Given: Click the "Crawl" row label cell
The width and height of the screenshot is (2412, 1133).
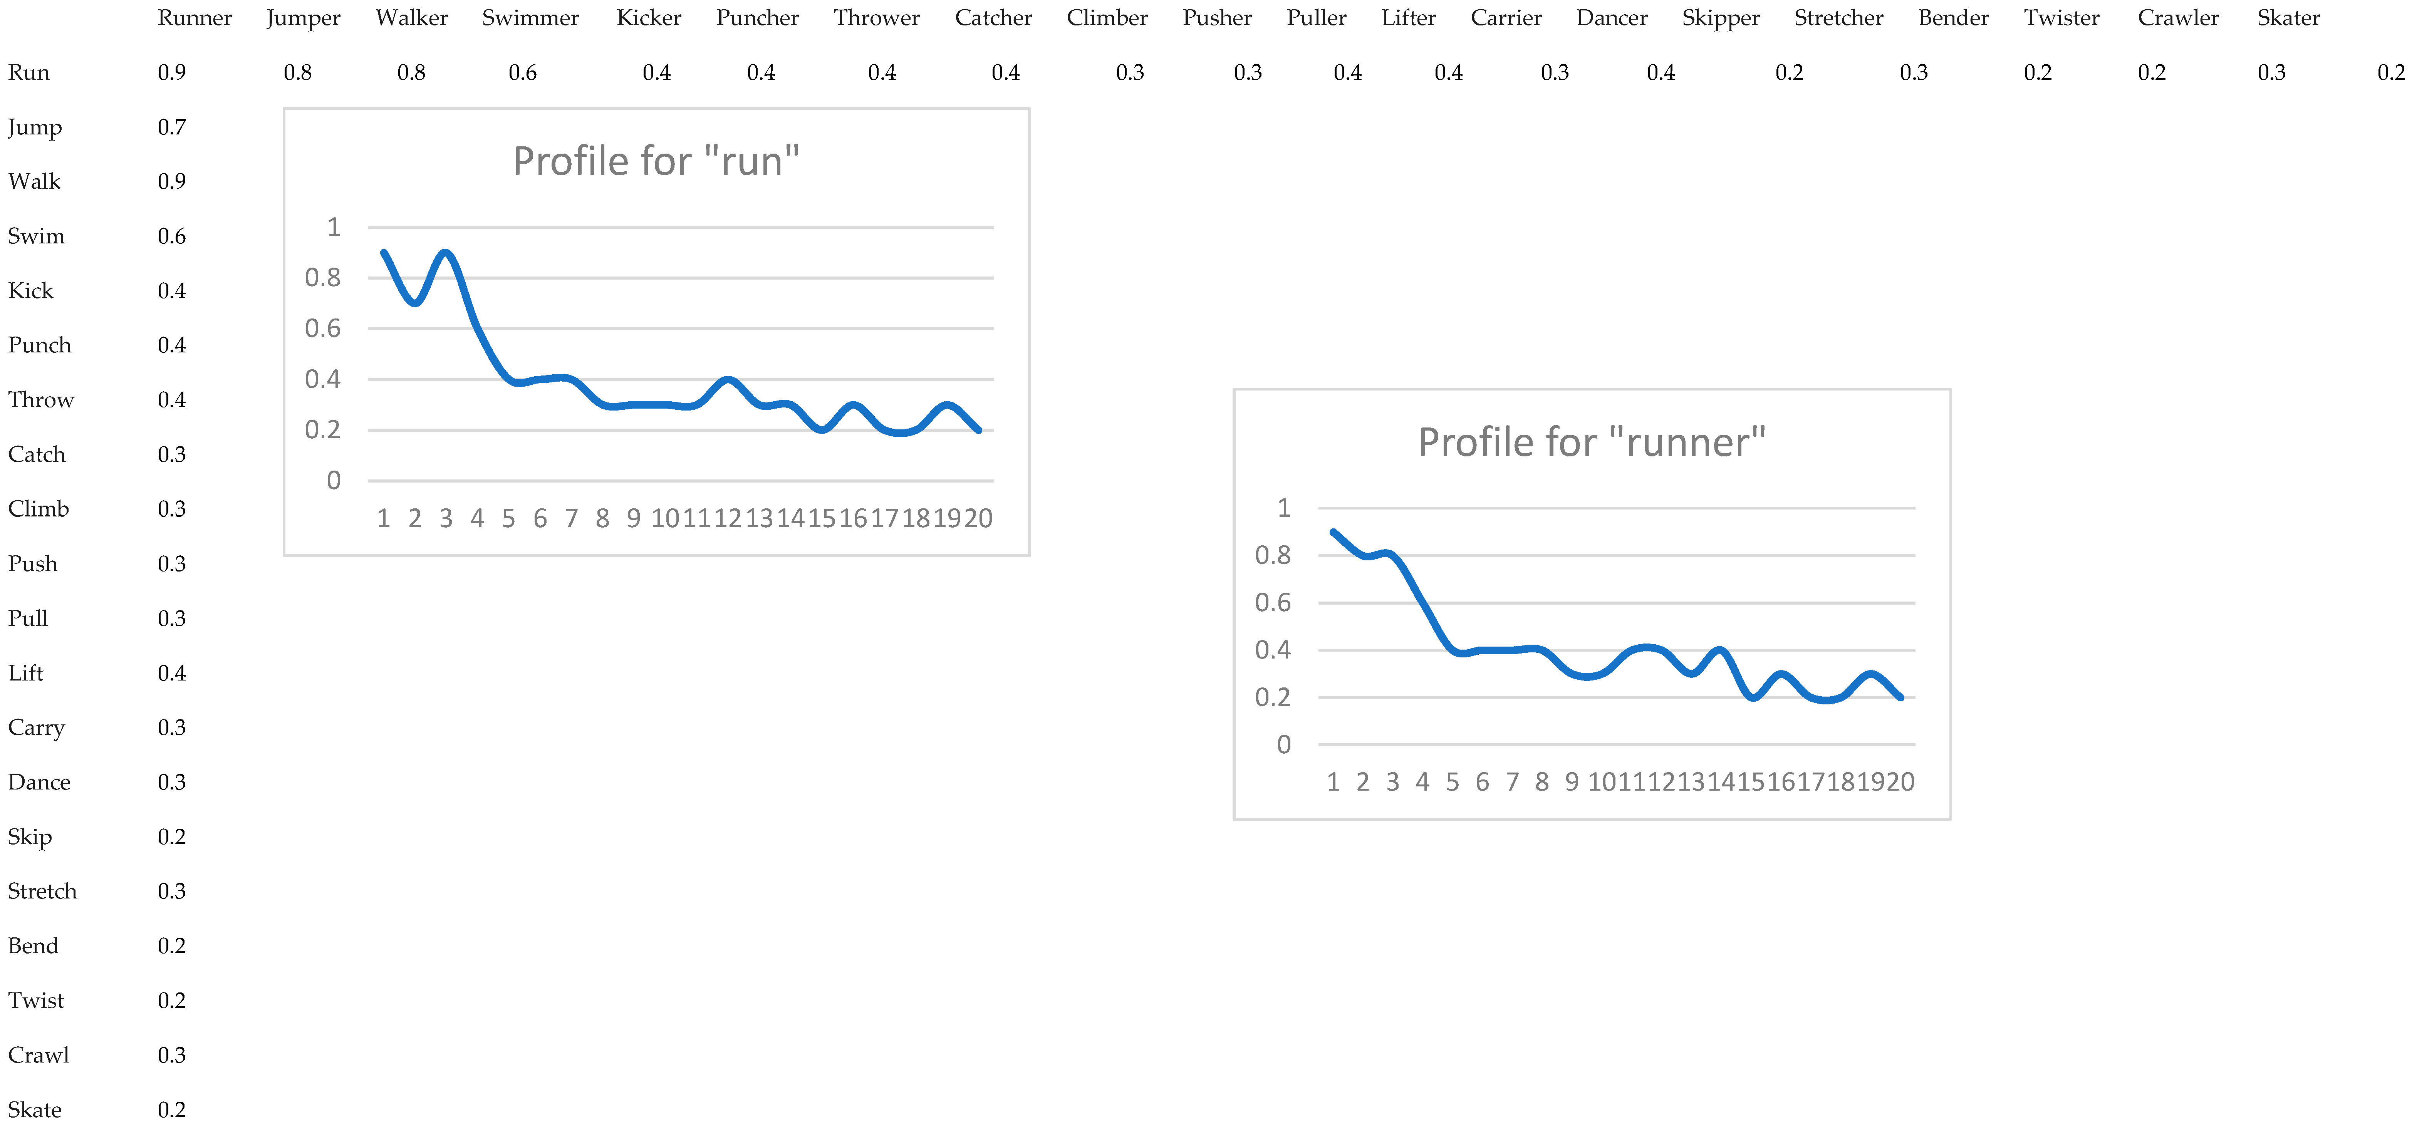Looking at the screenshot, I should (39, 1055).
